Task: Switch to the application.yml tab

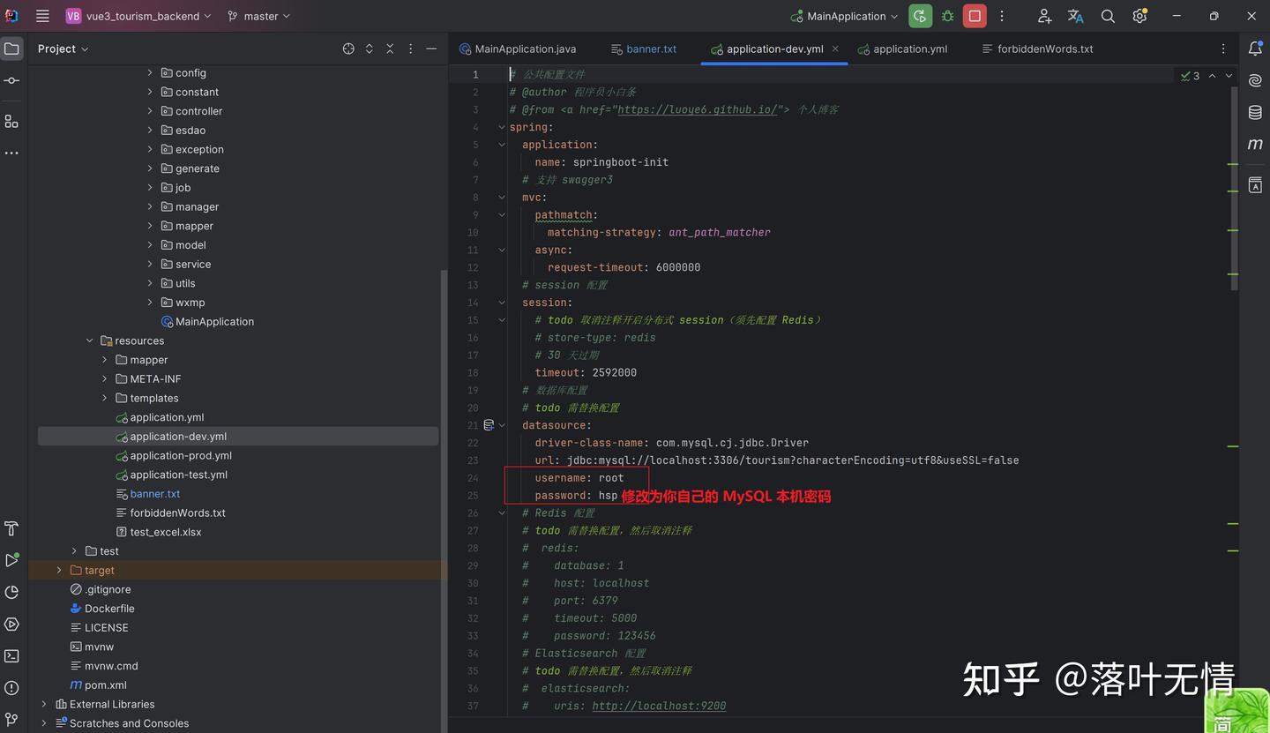Action: (x=909, y=49)
